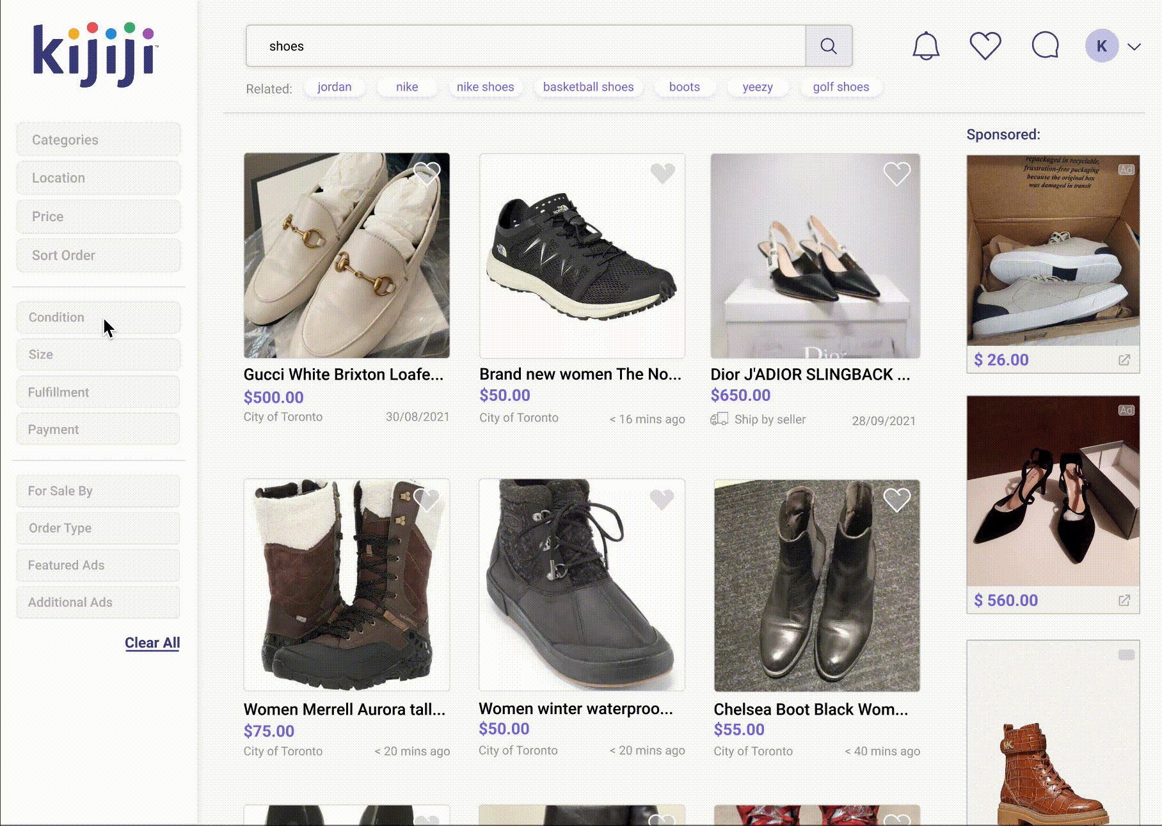Click the K profile avatar
The width and height of the screenshot is (1162, 826).
(x=1102, y=46)
